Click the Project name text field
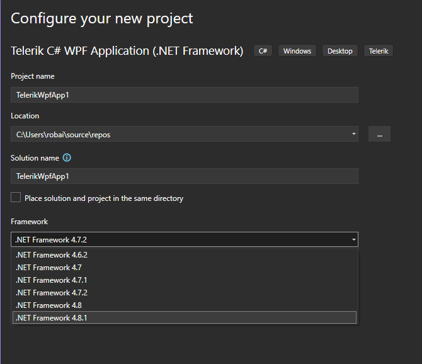The height and width of the screenshot is (364, 422). click(185, 94)
